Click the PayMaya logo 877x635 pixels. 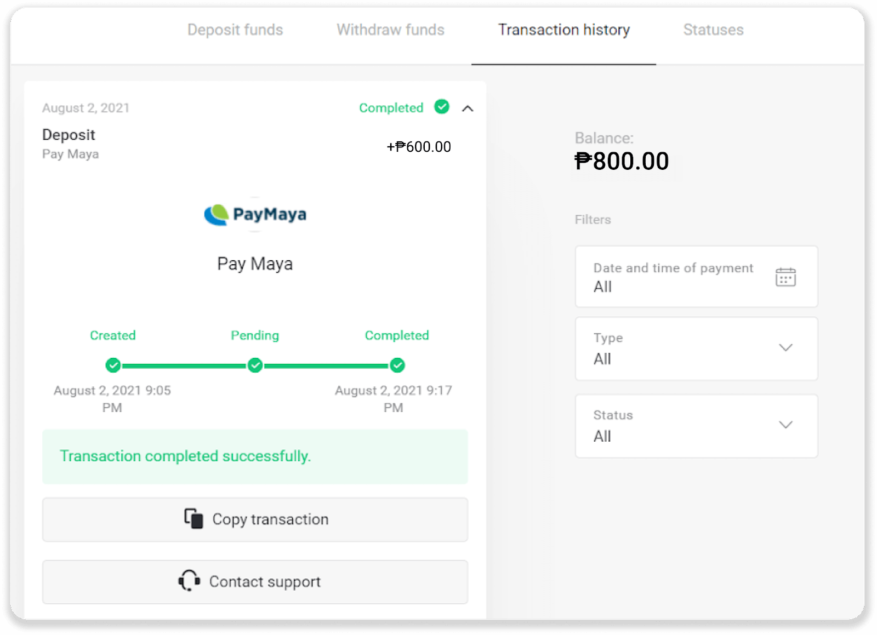point(255,215)
